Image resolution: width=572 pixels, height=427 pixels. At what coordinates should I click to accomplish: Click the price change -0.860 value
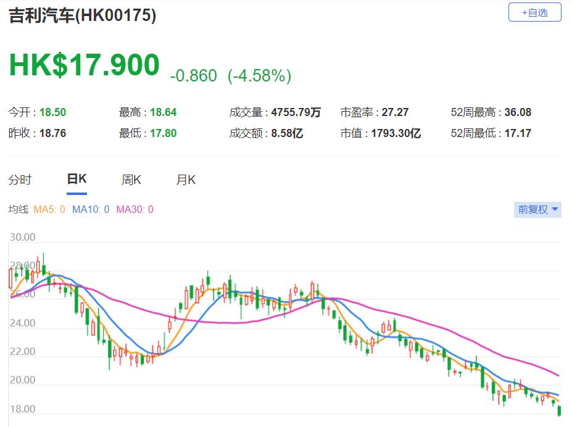[x=194, y=76]
